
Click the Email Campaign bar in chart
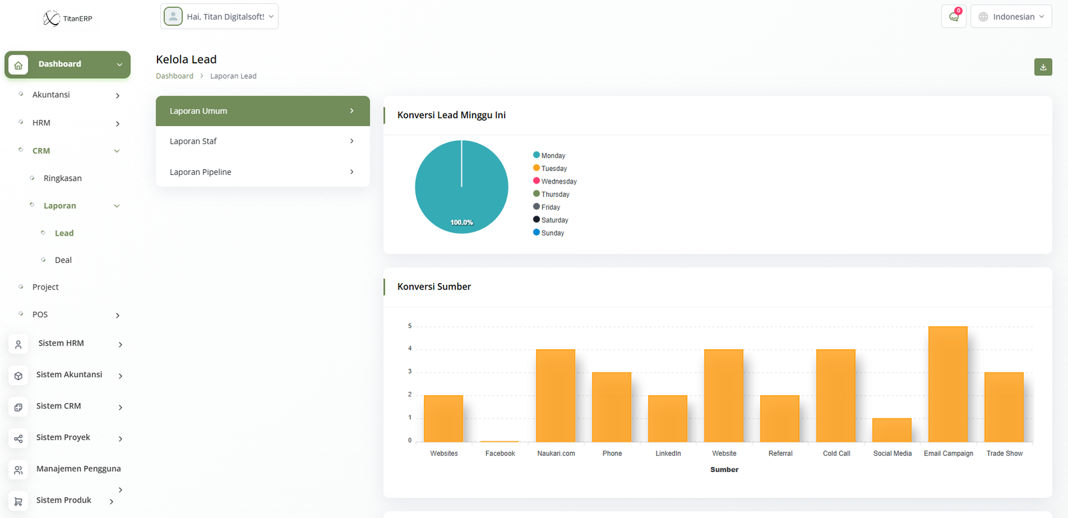coord(948,384)
